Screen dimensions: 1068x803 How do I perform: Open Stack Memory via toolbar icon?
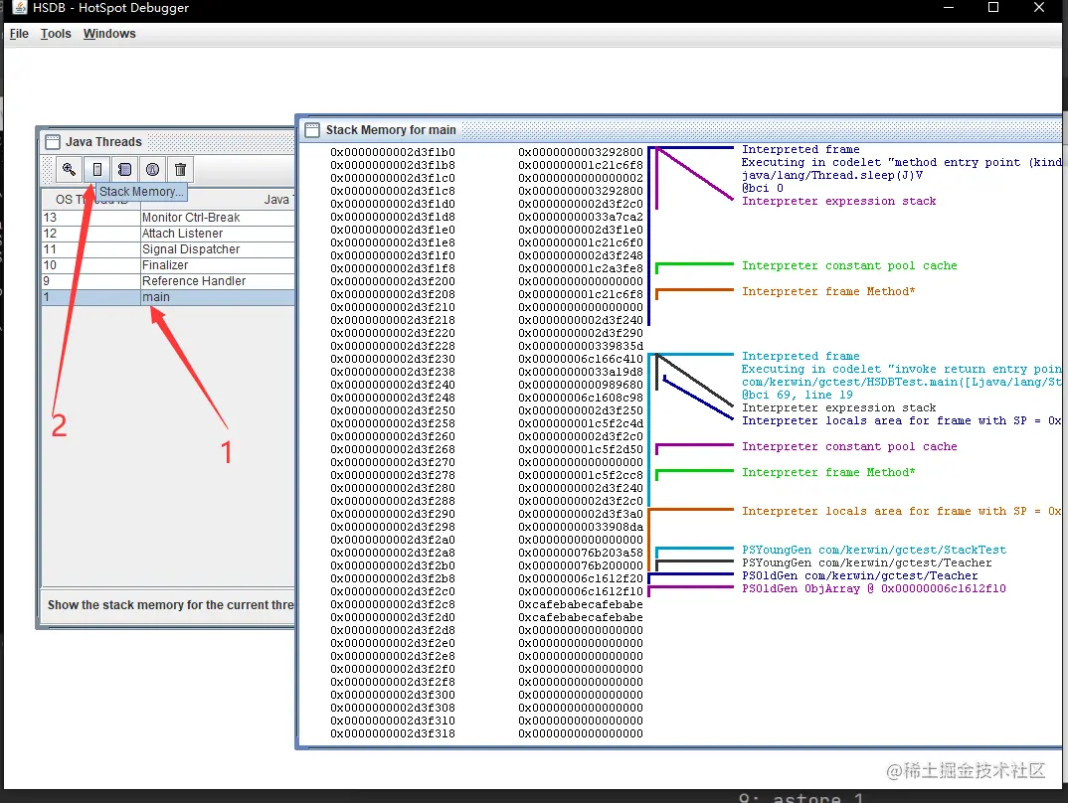tap(96, 169)
